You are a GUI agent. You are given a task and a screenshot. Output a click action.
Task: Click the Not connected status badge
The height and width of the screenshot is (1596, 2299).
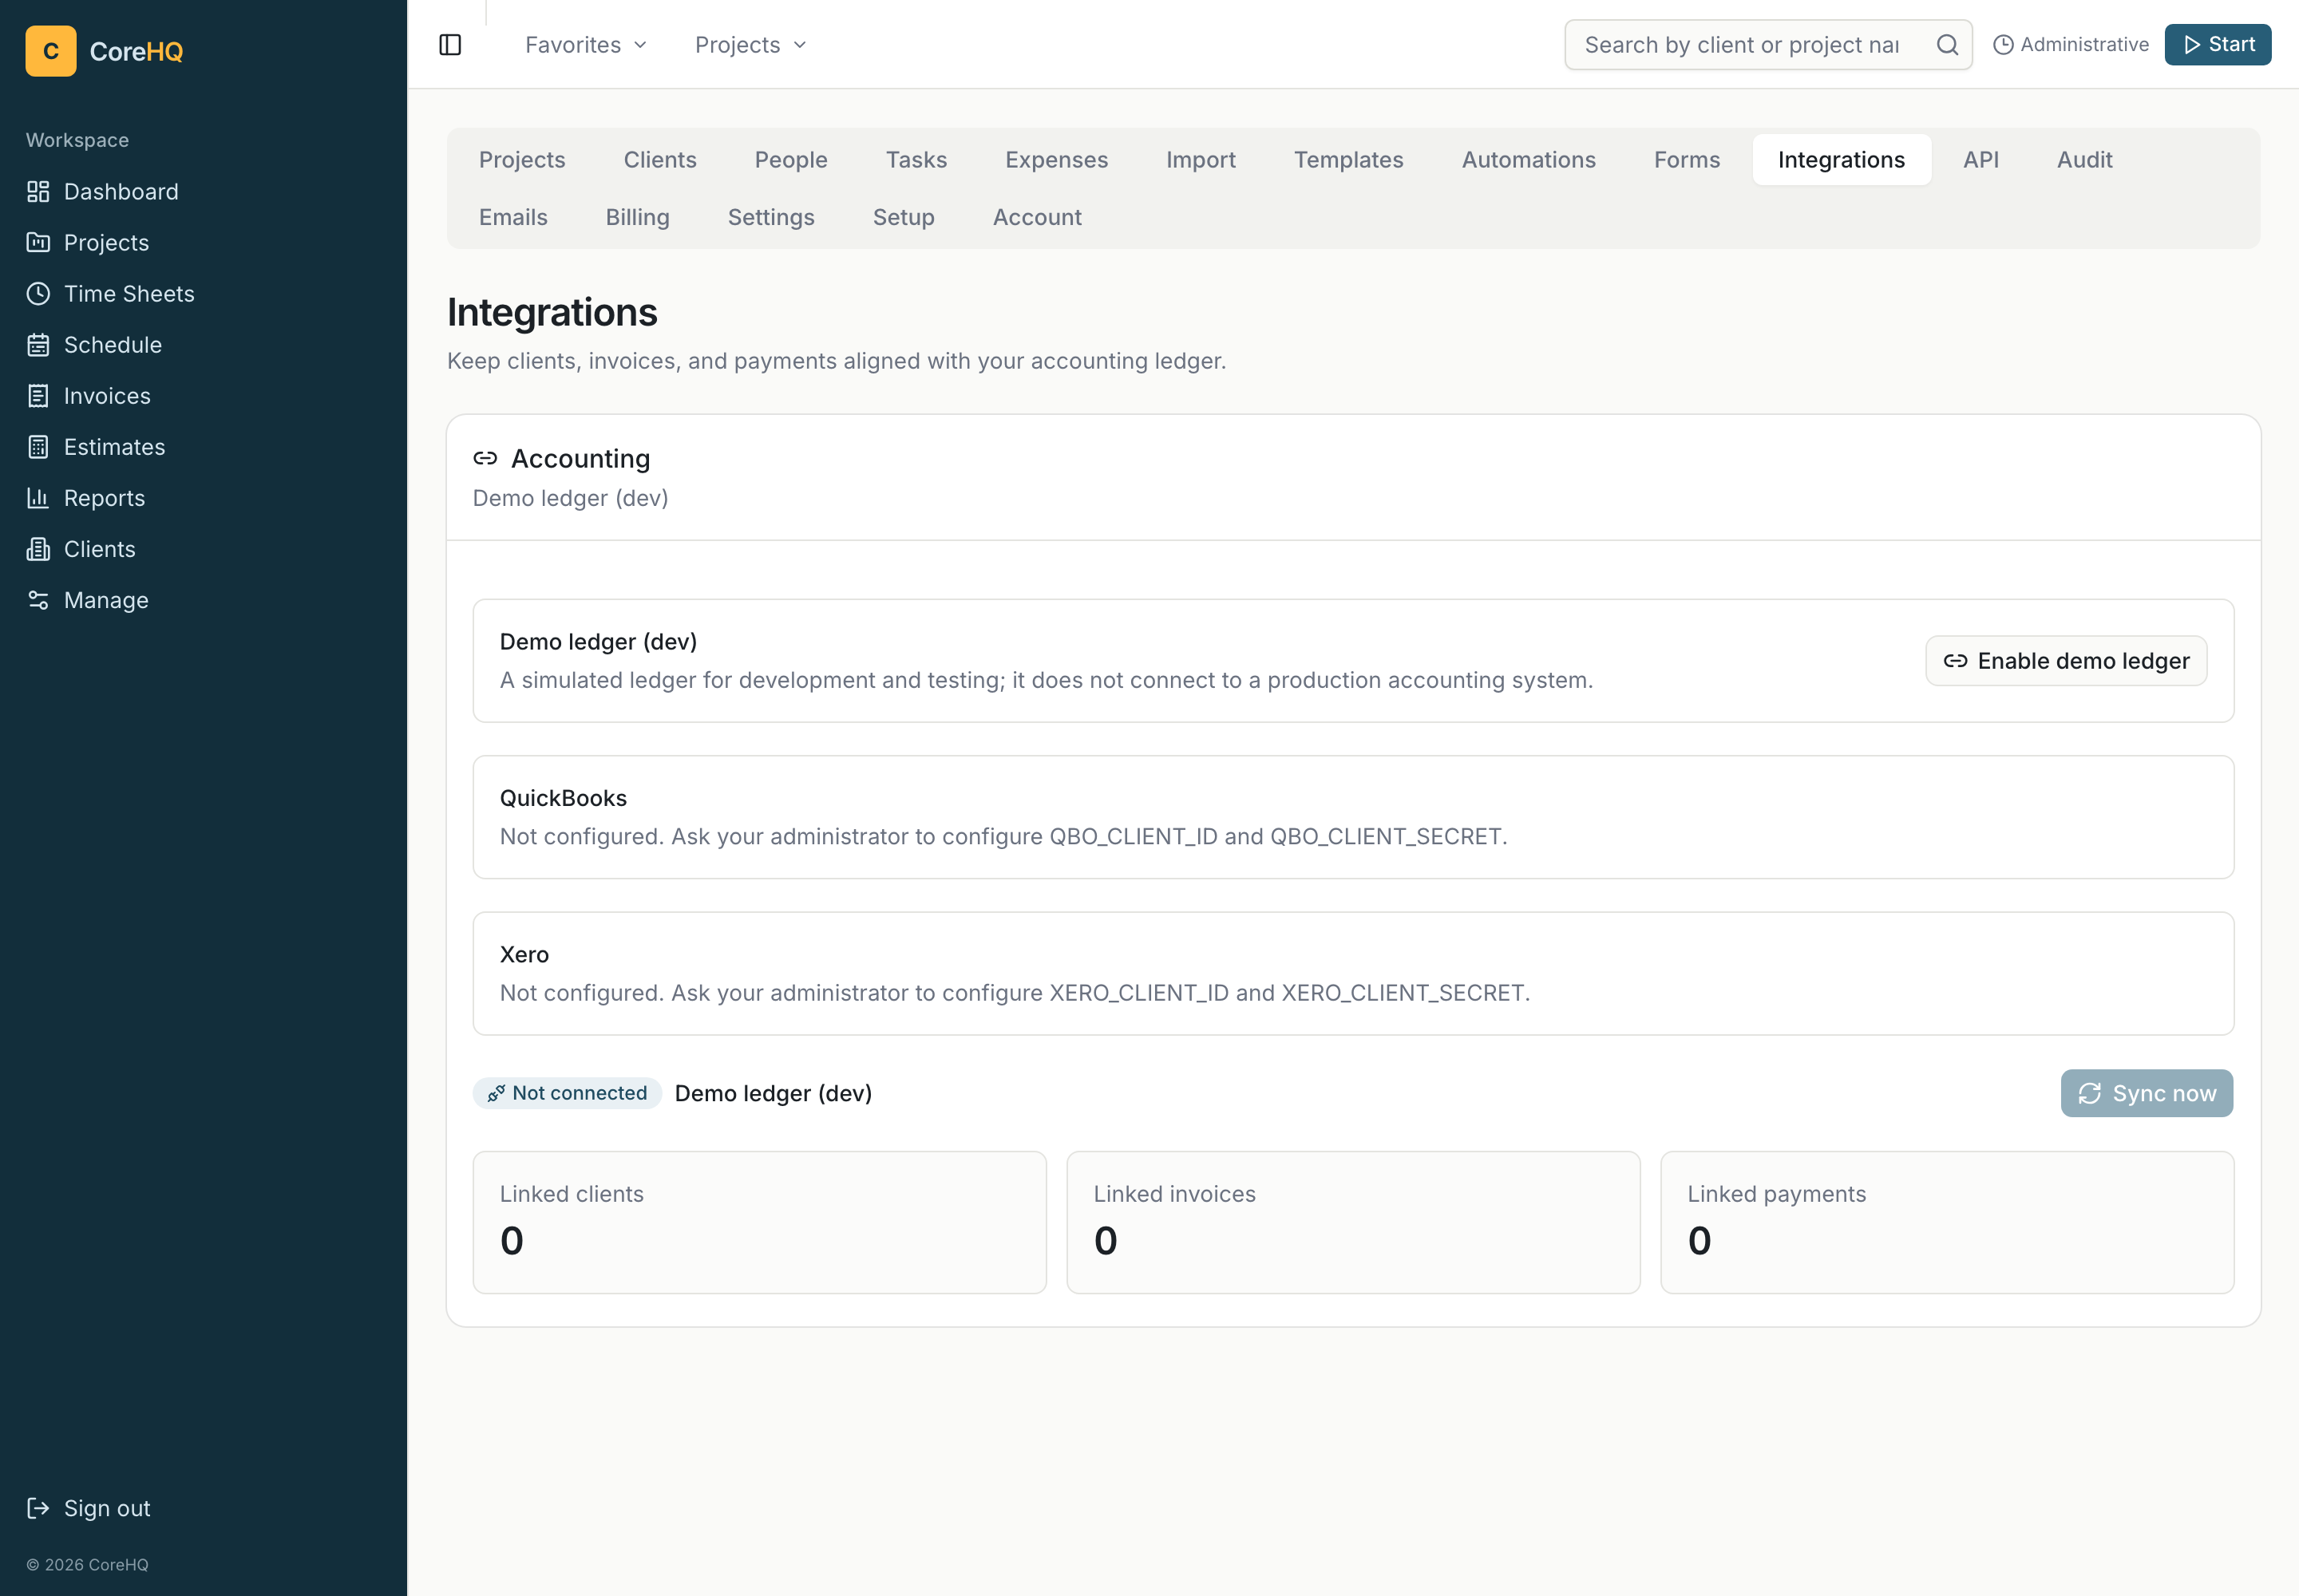568,1093
